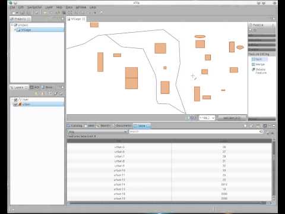The image size is (285, 214).
Task: Open the Edit menu
Action: (21, 7)
